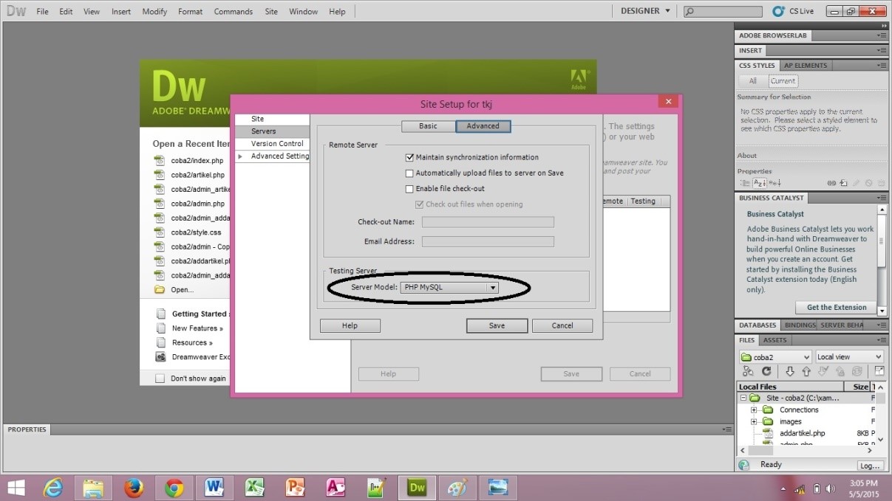
Task: Open Microsoft Word from the taskbar
Action: [x=214, y=488]
